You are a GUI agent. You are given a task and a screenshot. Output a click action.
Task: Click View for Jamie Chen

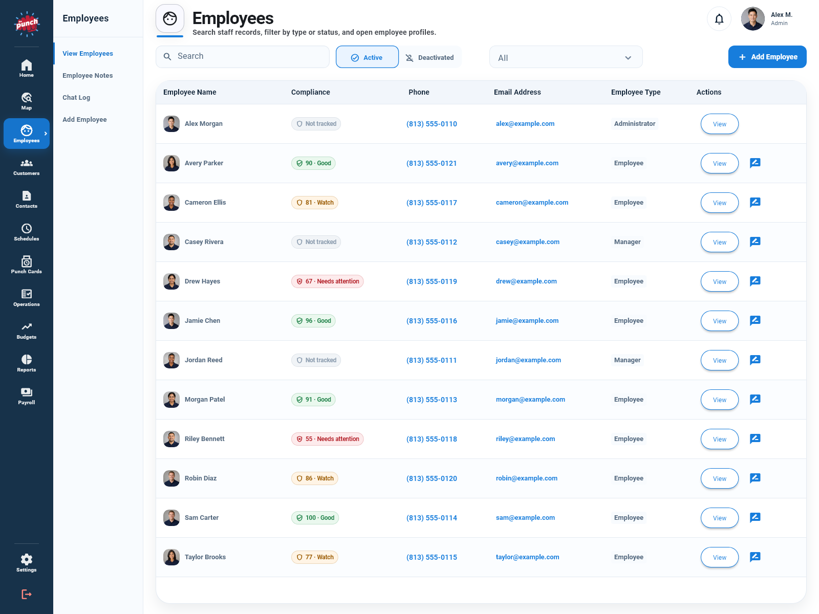pyautogui.click(x=719, y=321)
